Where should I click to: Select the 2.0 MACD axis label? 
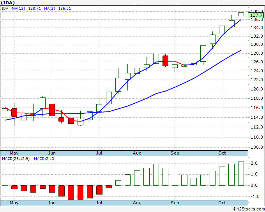(x=254, y=163)
